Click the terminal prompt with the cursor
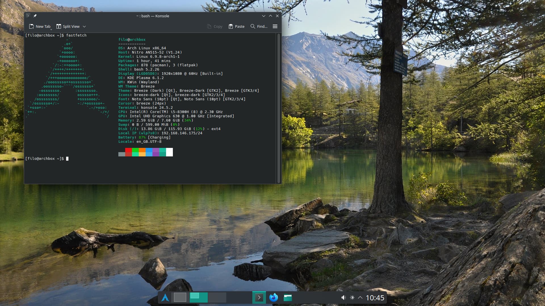Screen dimensions: 545x306 click(47, 159)
